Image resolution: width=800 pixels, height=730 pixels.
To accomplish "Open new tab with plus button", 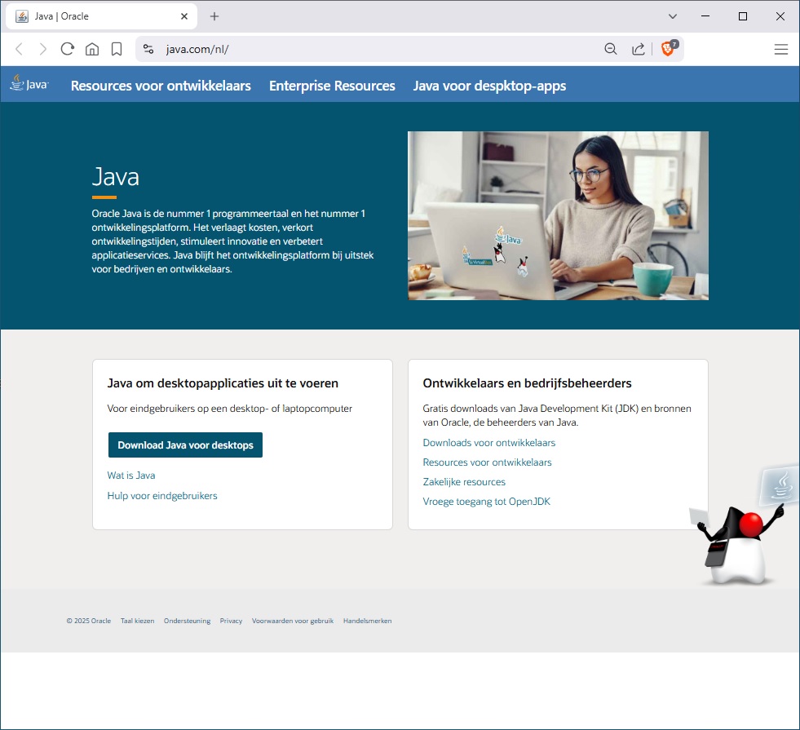I will tap(214, 16).
